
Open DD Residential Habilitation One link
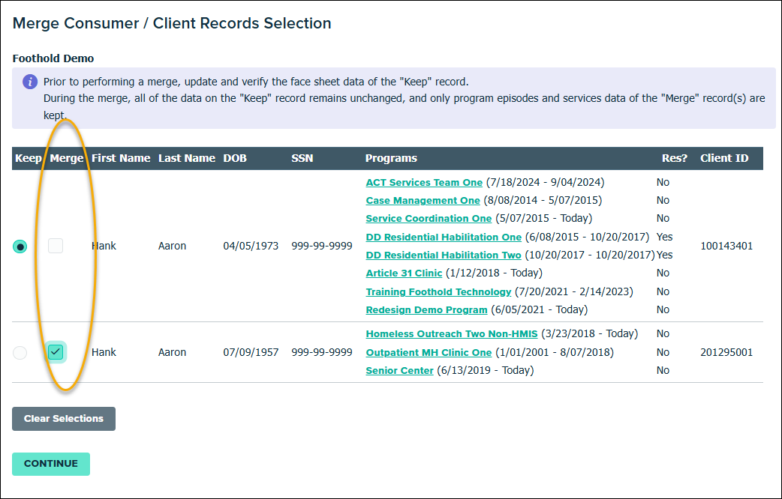pos(443,237)
